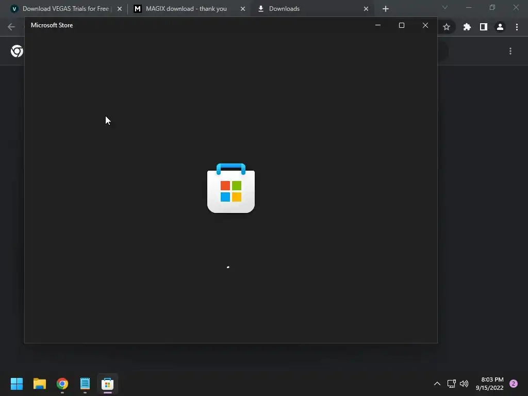Screen dimensions: 528x396
Task: Open Downloads page more actions menu
Action: tap(510, 51)
